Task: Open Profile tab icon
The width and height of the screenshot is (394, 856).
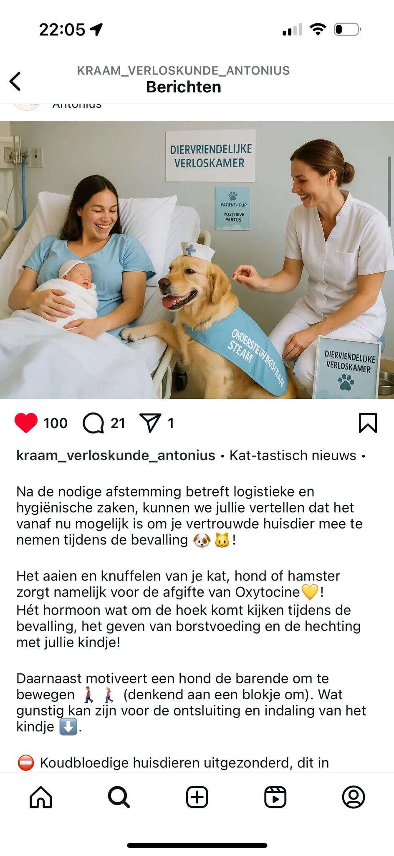Action: coord(354,797)
